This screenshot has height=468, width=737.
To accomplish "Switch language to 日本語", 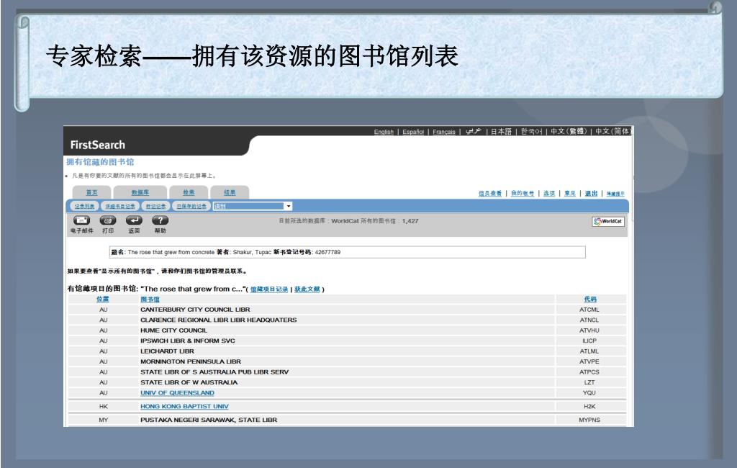I will (501, 132).
